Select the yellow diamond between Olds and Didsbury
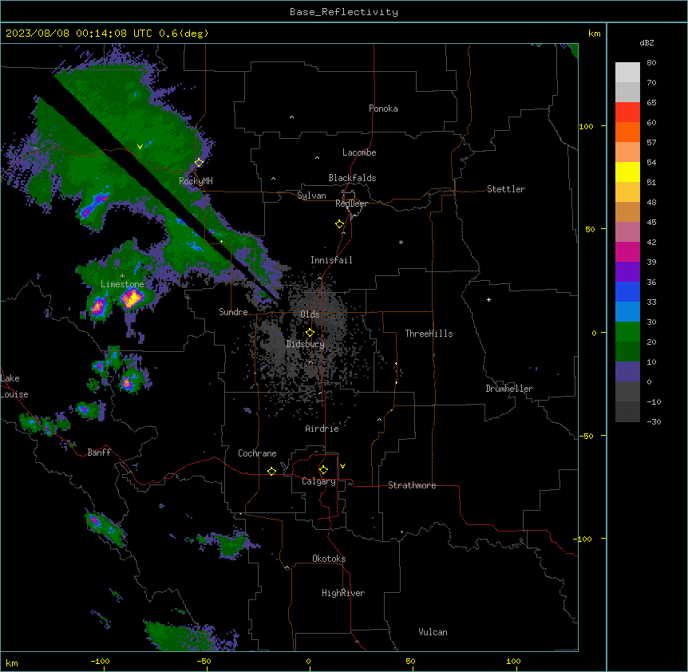 (310, 333)
